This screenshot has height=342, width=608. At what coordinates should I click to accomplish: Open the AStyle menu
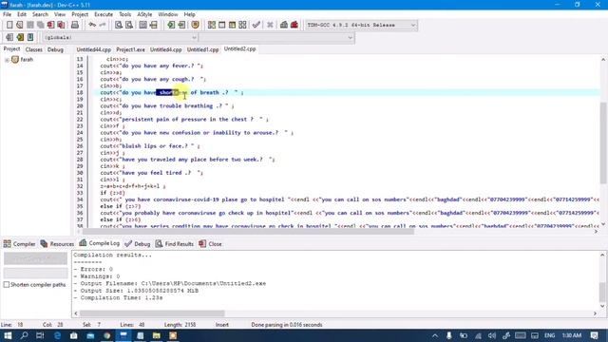(144, 14)
